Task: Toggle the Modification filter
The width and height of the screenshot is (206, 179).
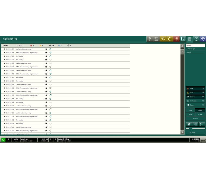Action: [195, 101]
